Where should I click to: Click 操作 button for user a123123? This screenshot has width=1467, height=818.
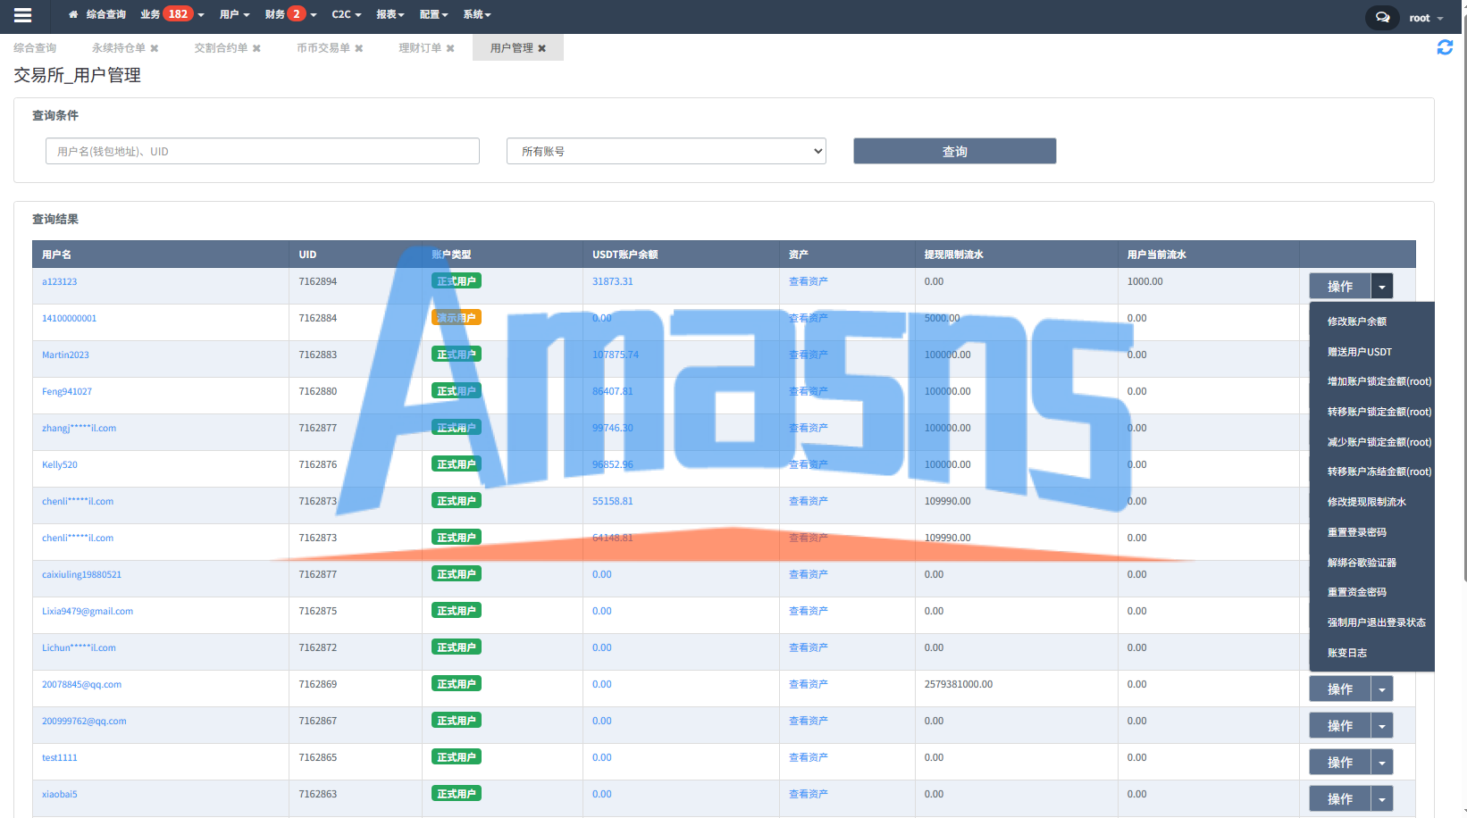pyautogui.click(x=1340, y=286)
